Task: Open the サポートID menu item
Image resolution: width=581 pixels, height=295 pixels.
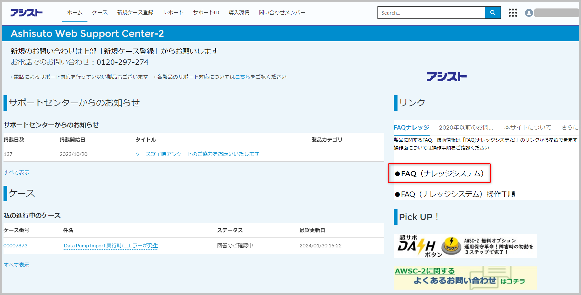Action: (206, 13)
